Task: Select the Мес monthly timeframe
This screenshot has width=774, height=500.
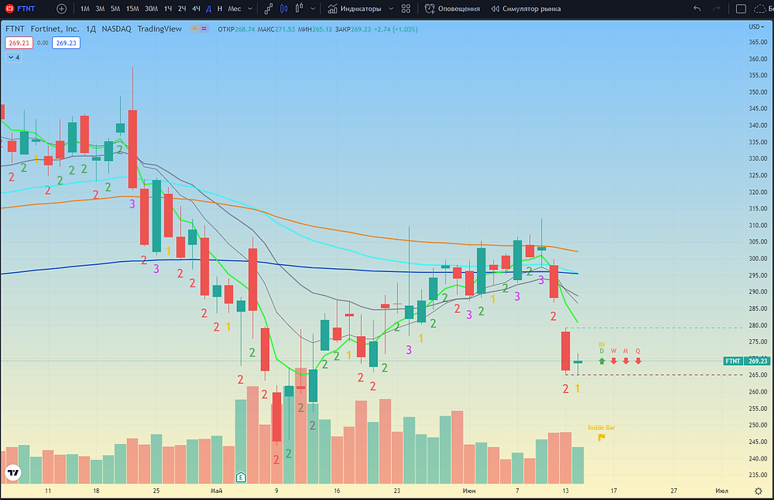Action: (x=235, y=9)
